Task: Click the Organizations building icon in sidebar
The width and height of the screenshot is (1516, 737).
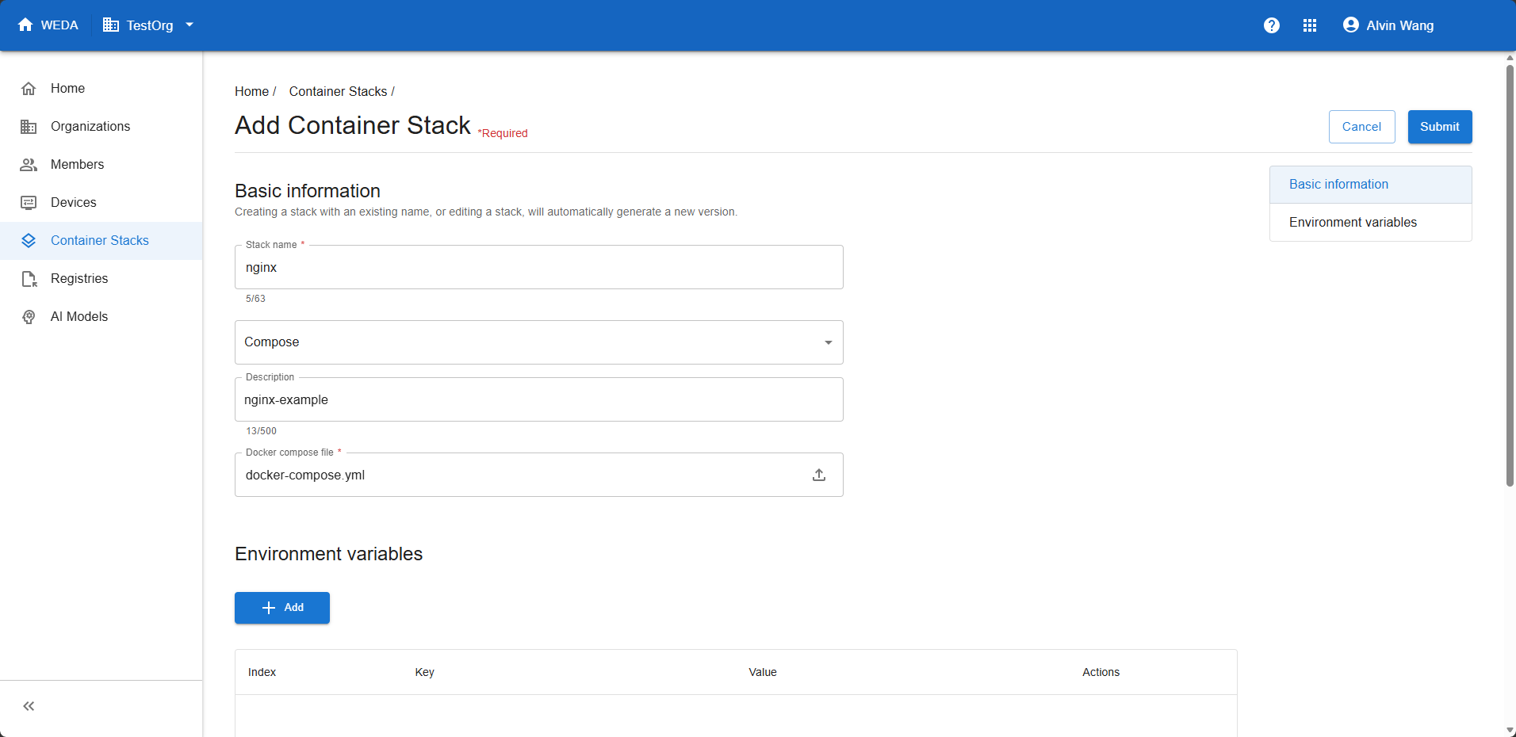Action: click(29, 127)
